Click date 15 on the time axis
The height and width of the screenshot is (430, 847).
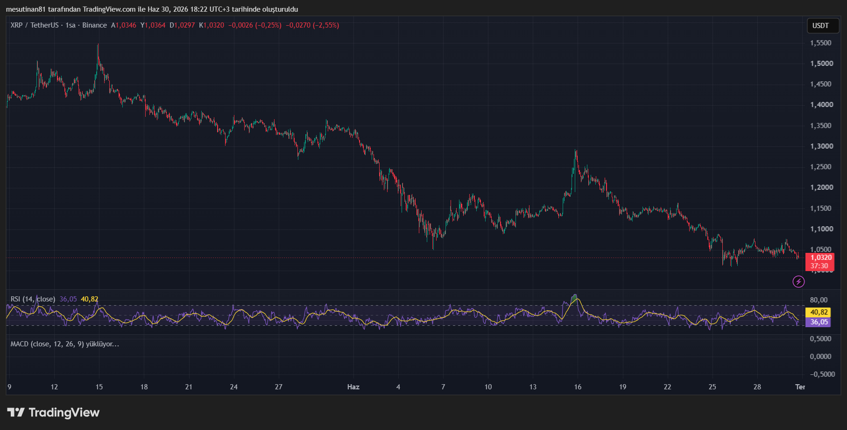point(99,387)
